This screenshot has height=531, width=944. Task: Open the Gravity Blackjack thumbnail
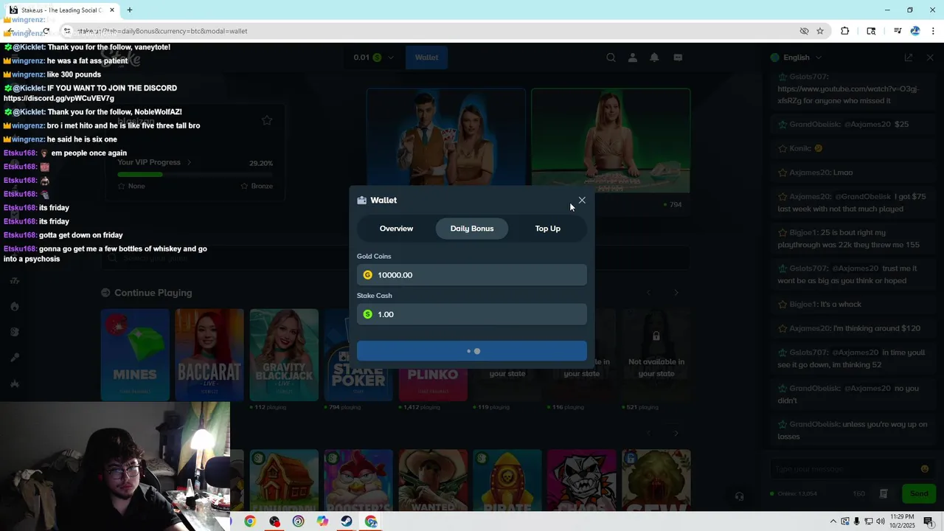pos(284,355)
